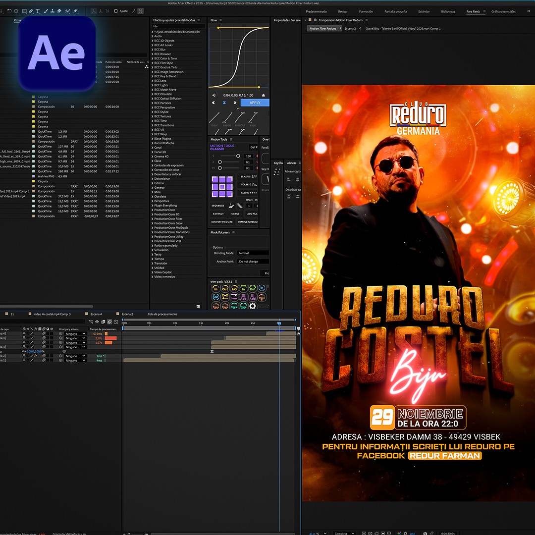
Task: Click Flow's right ease arrow
Action: pyautogui.click(x=235, y=103)
